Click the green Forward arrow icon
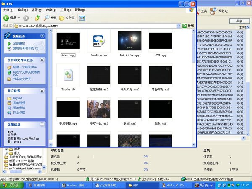Image resolution: width=252 pixels, height=189 pixels. click(x=26, y=18)
